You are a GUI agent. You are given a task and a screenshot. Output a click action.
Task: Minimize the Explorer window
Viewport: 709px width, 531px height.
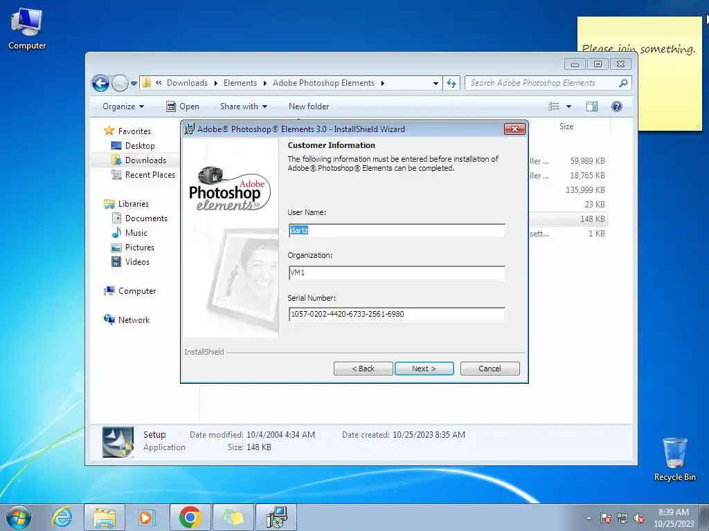tap(575, 64)
